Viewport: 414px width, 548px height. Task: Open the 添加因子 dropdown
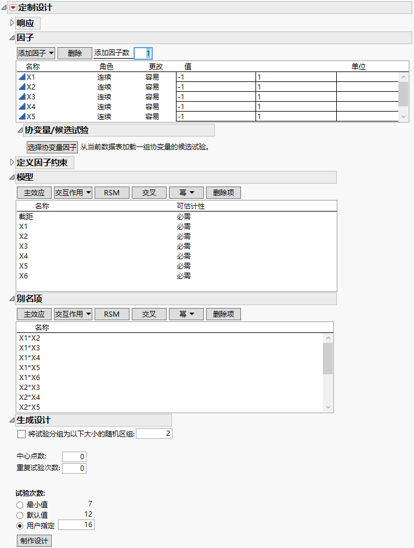coord(36,53)
